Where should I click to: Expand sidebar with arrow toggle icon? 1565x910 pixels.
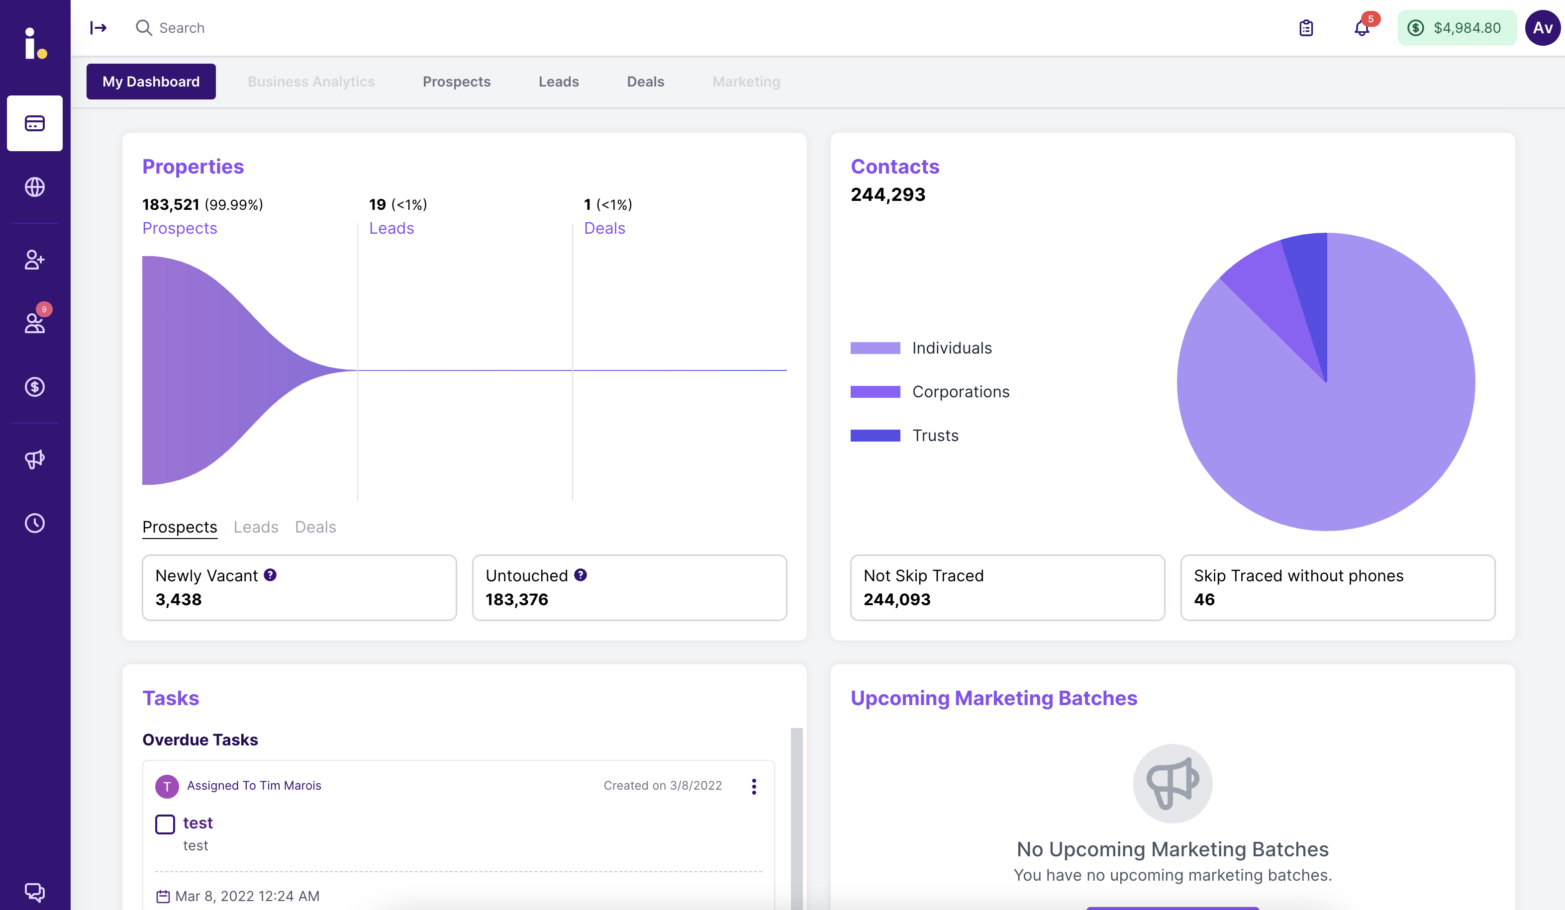(x=98, y=28)
